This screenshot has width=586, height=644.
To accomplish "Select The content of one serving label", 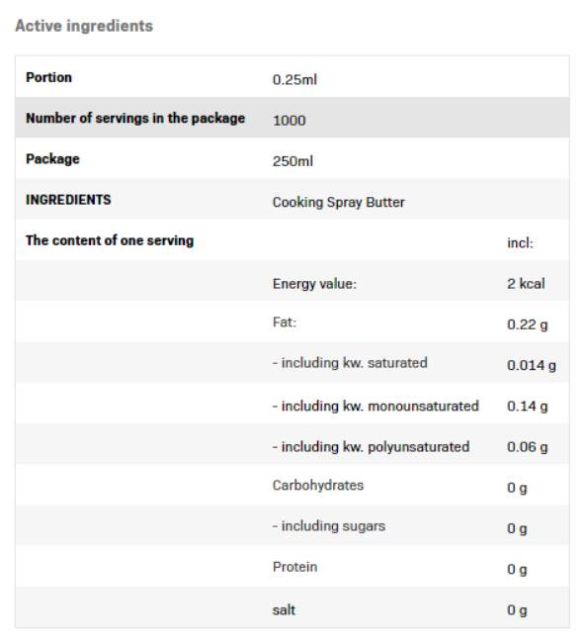I will [110, 240].
